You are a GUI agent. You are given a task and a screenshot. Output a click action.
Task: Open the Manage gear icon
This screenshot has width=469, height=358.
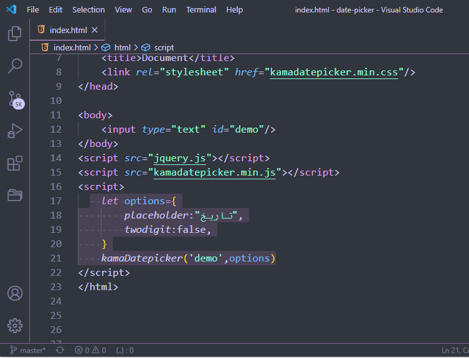[15, 325]
